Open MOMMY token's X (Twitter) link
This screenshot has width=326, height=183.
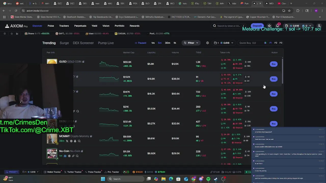pos(67,141)
